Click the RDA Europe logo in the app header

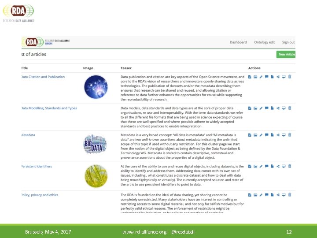coord(46,42)
